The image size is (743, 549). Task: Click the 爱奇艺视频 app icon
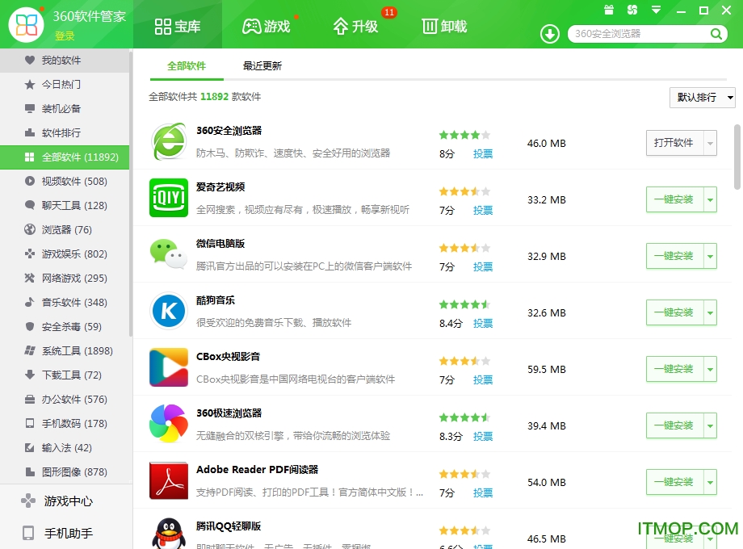(169, 198)
